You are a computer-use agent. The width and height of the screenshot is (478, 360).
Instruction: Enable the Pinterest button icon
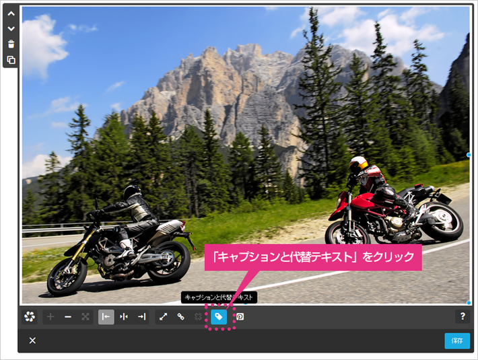240,317
